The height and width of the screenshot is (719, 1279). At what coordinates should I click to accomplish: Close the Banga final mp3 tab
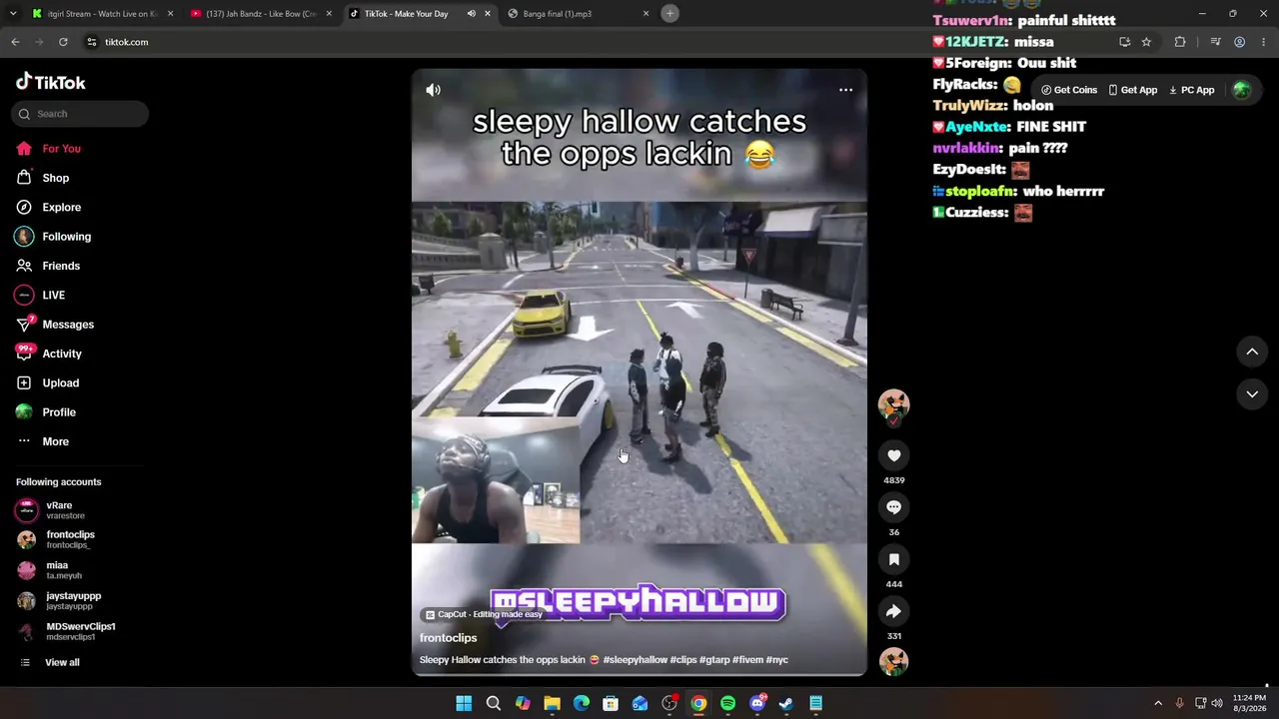tap(645, 14)
